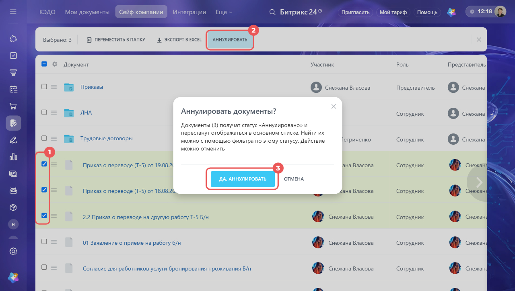Click the search magnifier icon
The width and height of the screenshot is (515, 291).
tap(272, 12)
